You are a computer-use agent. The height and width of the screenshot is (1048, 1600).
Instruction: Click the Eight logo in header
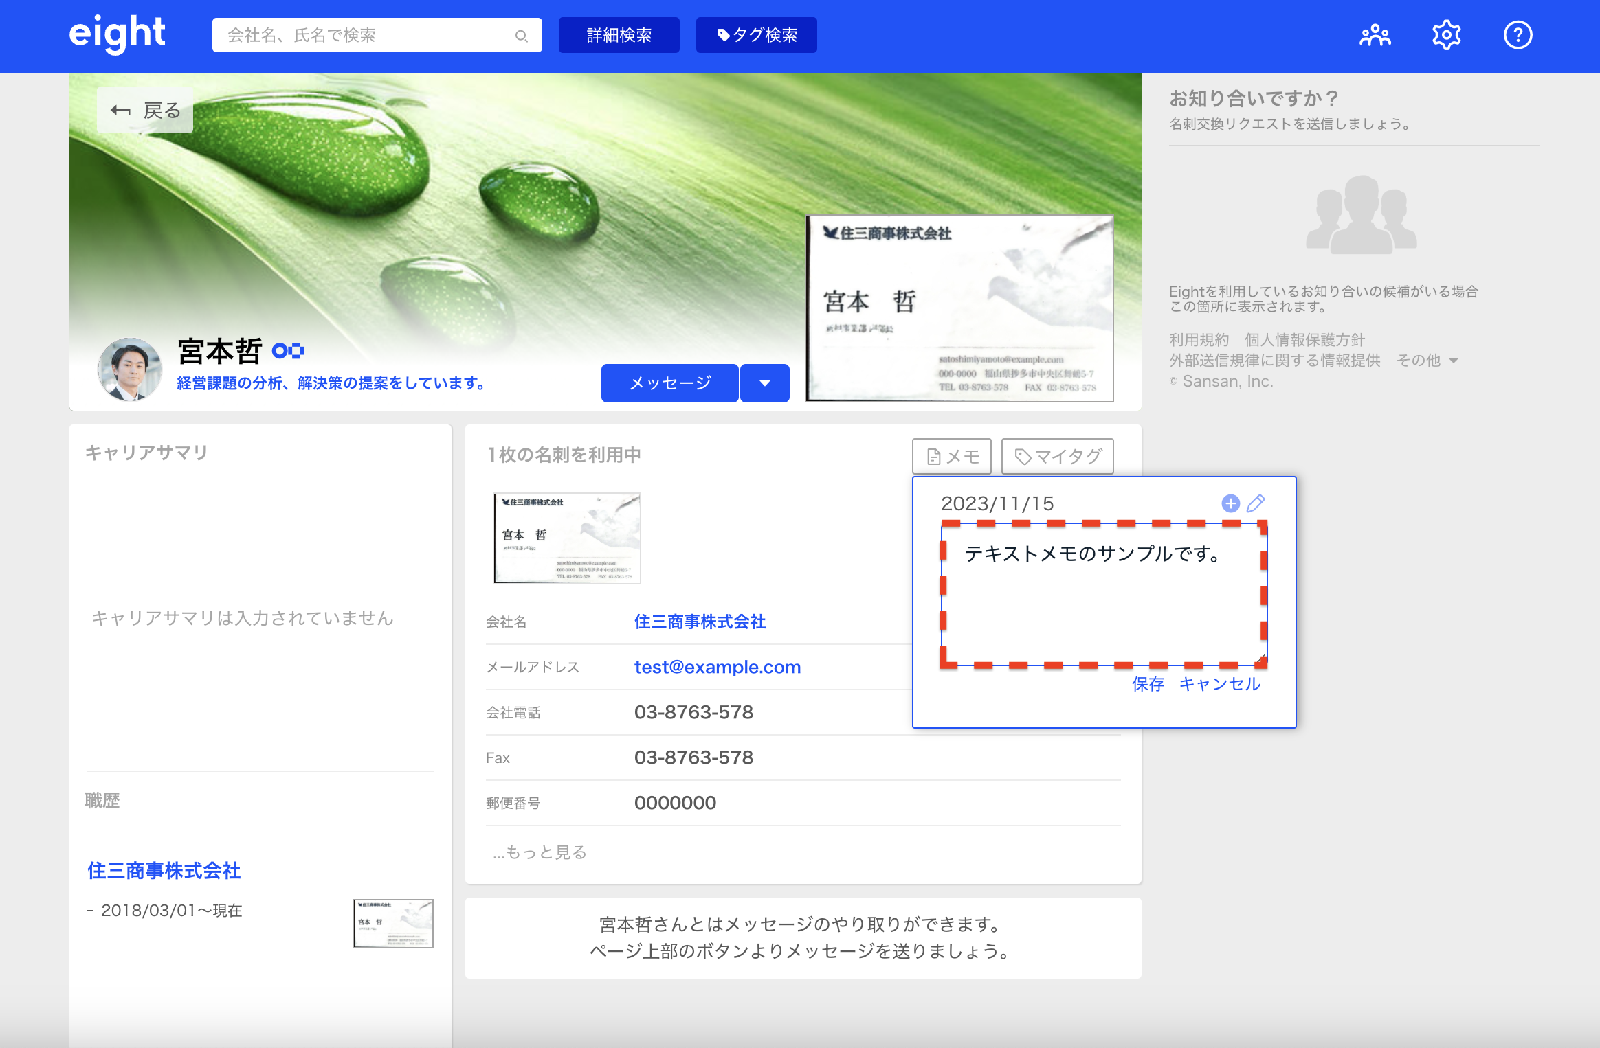pos(117,34)
